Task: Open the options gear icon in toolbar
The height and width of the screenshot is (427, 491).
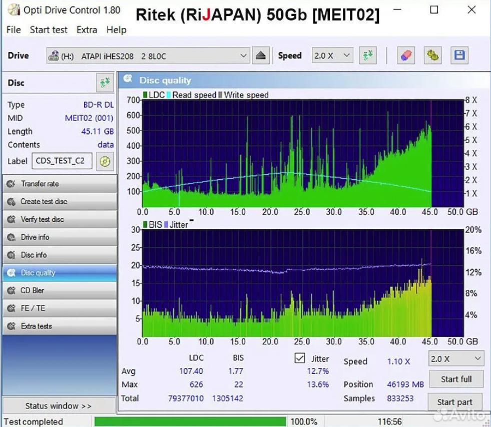Action: pos(432,56)
